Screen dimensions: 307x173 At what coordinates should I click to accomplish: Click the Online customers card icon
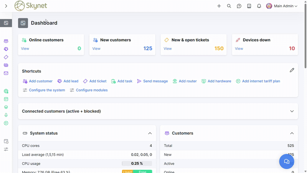click(24, 40)
